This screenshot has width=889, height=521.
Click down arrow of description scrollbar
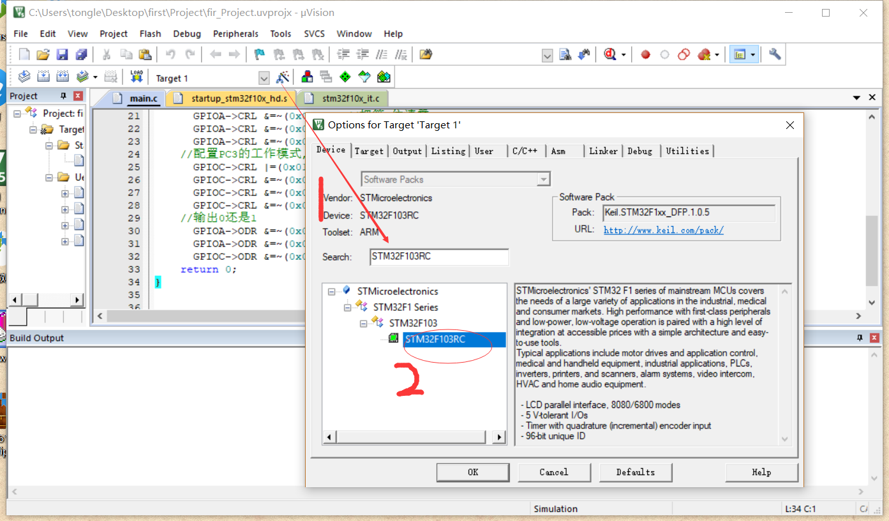point(785,439)
